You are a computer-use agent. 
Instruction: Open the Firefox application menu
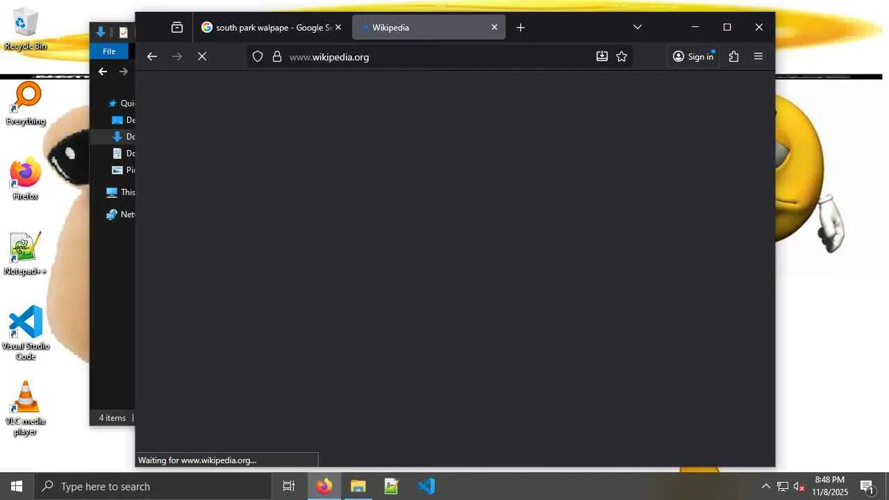tap(758, 57)
